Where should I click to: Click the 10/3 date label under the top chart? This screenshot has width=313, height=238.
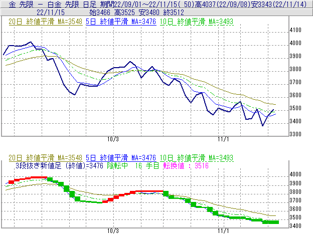(113, 139)
